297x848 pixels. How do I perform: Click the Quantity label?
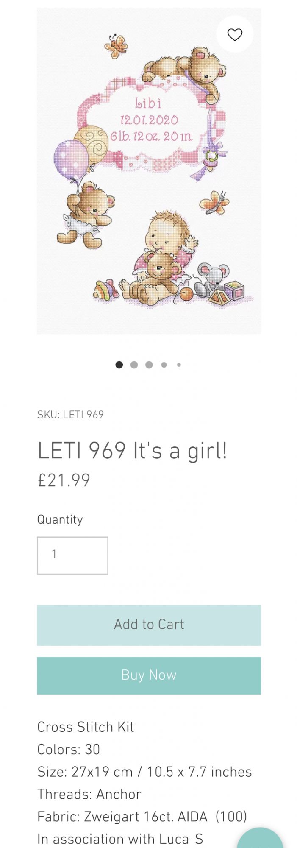click(x=60, y=519)
